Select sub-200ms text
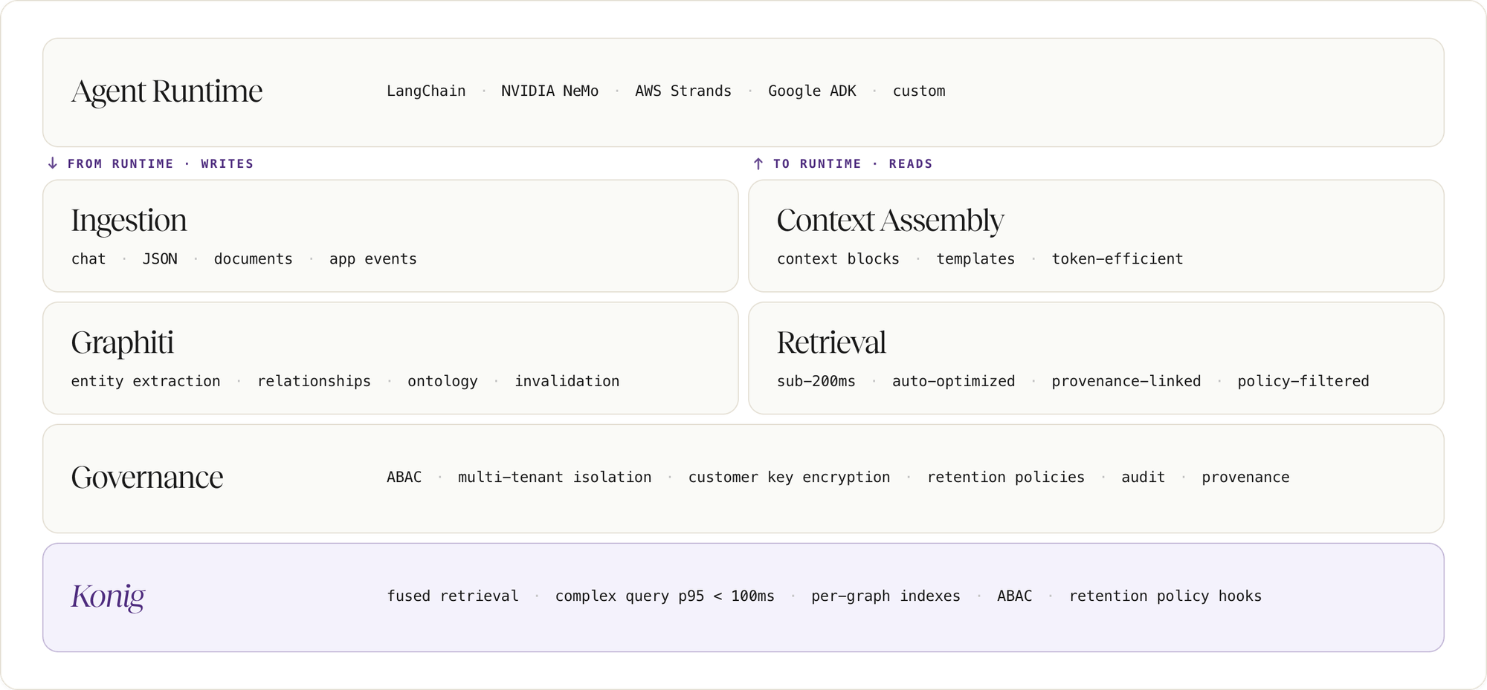This screenshot has width=1487, height=690. click(x=816, y=381)
